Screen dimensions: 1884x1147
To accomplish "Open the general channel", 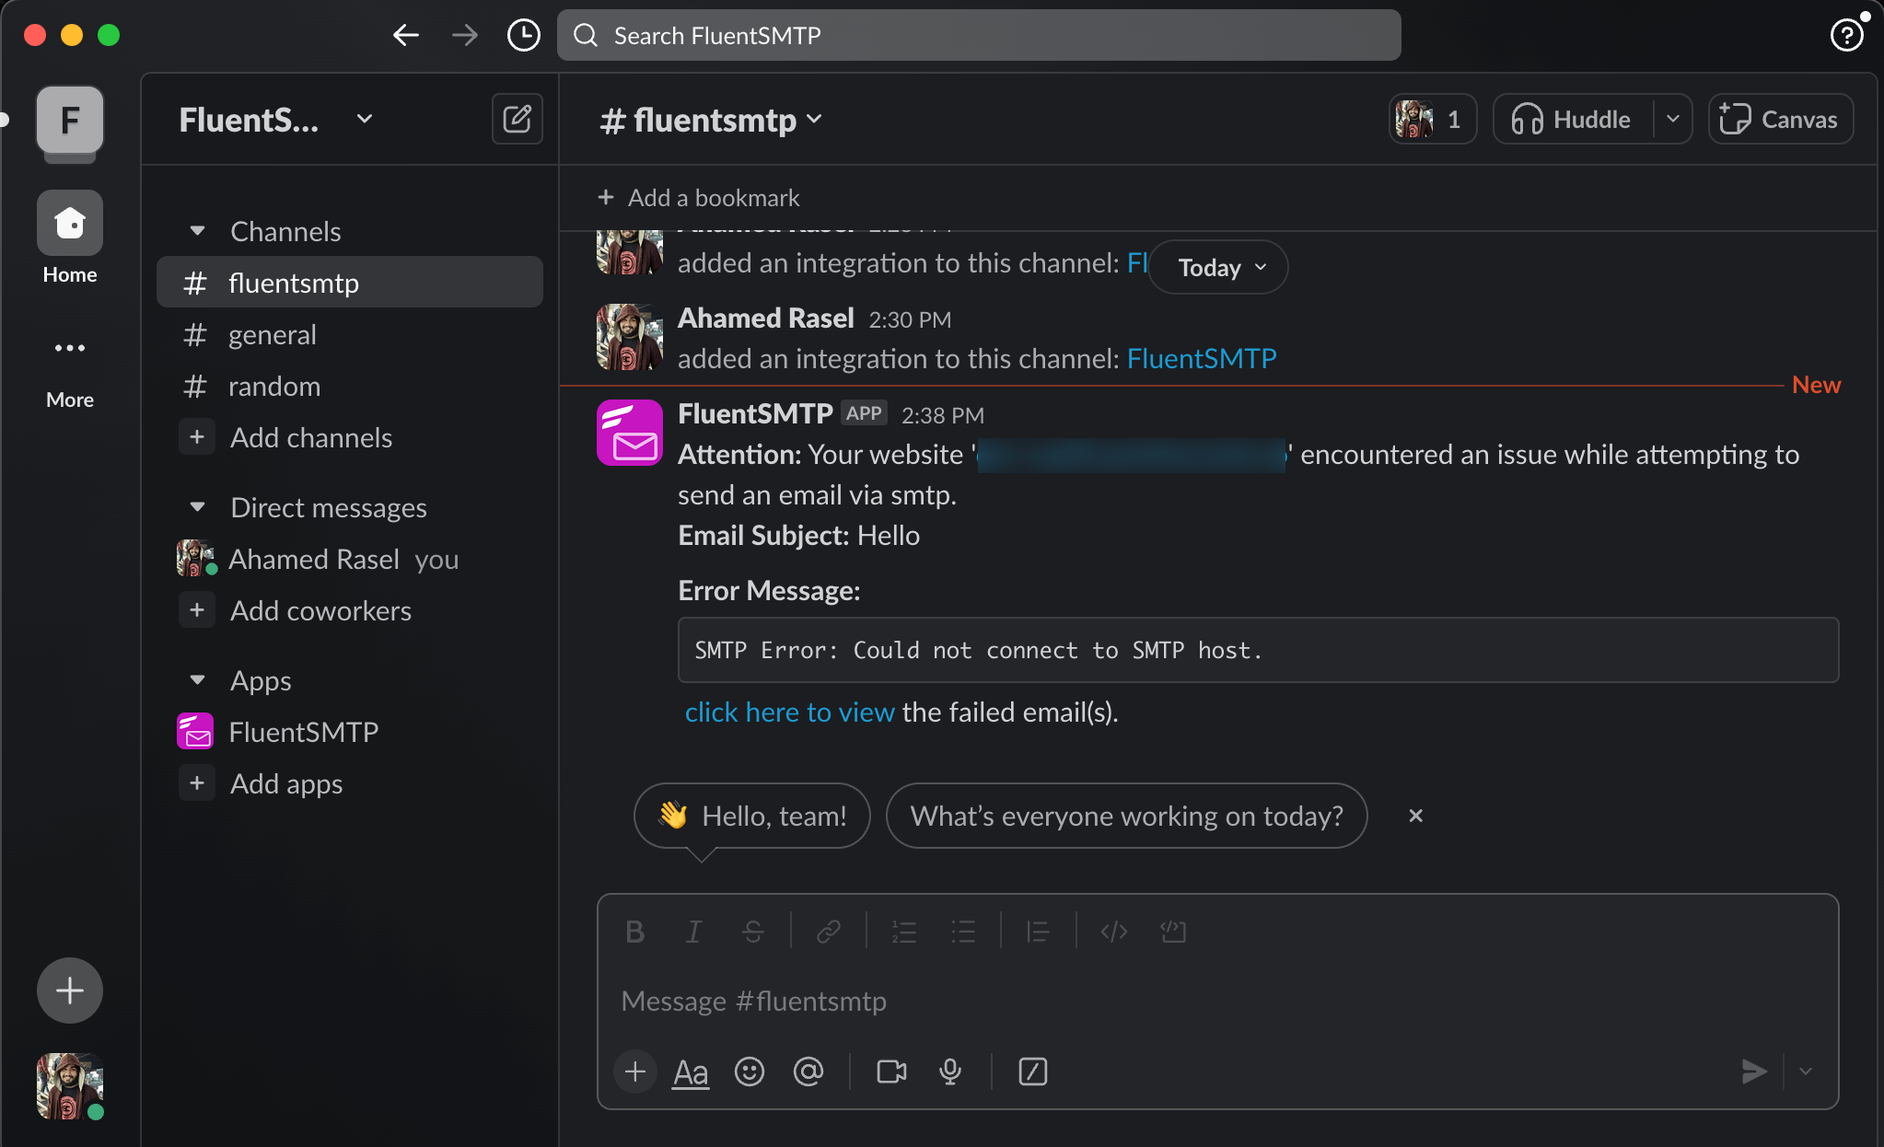I will (x=350, y=334).
